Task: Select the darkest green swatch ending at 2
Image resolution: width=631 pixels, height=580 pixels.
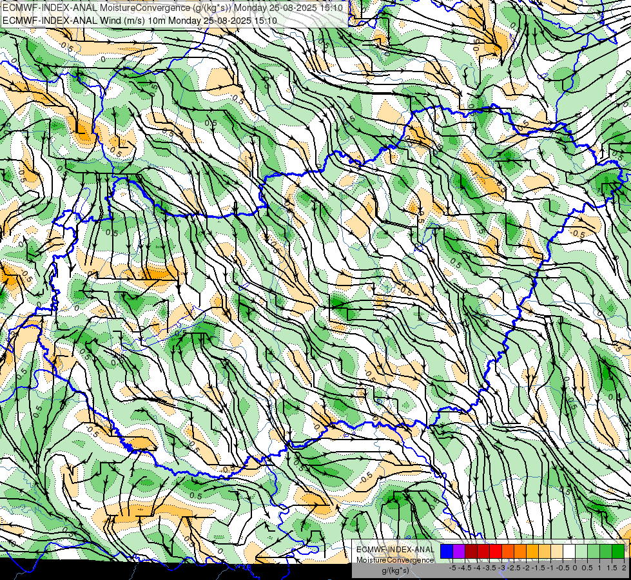Action: pos(617,551)
